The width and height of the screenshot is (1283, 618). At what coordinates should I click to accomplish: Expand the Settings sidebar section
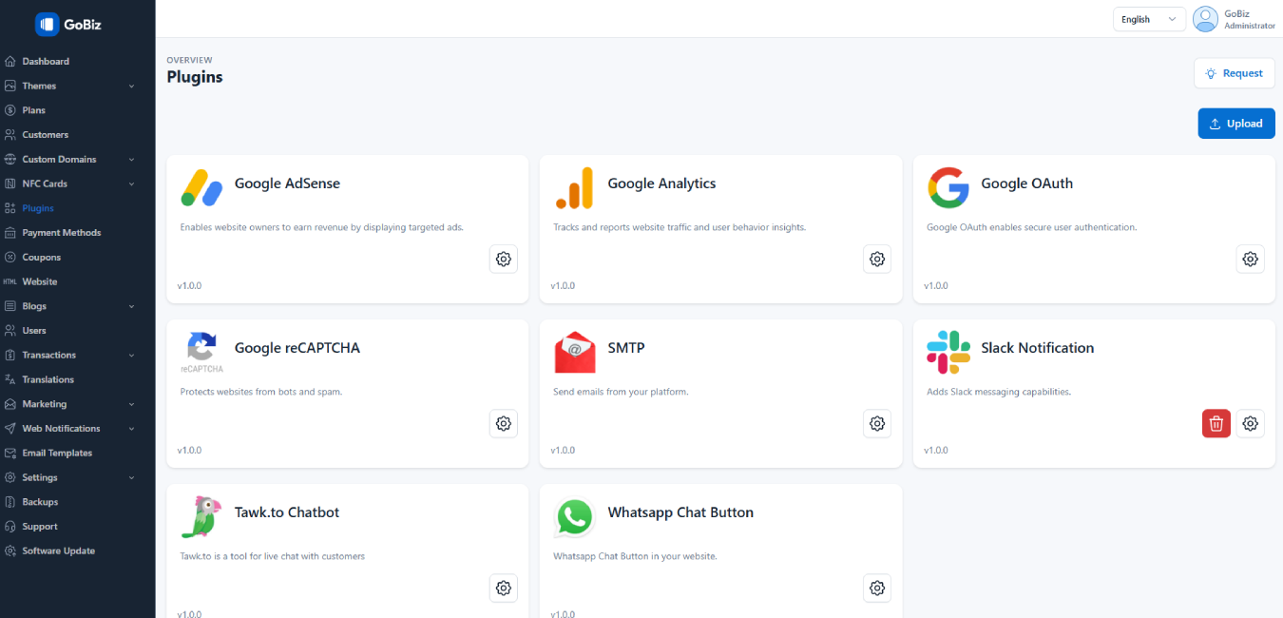[x=39, y=476]
